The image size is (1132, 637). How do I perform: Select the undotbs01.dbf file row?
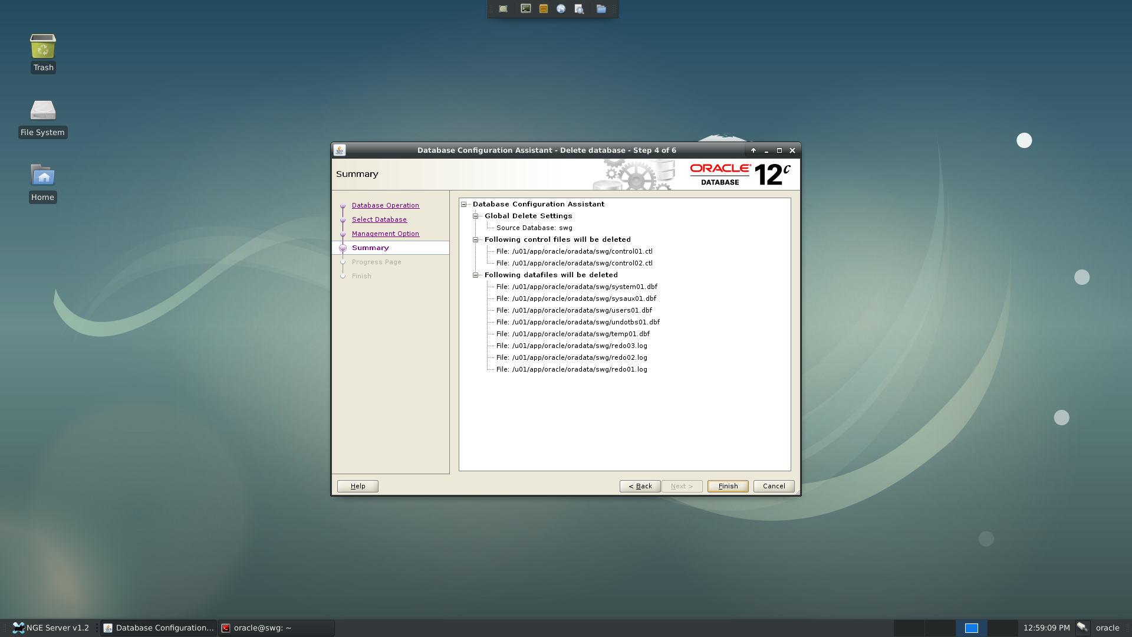[x=578, y=322]
